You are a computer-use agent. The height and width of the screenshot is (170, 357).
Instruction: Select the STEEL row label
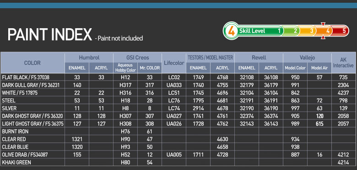[x=9, y=100]
